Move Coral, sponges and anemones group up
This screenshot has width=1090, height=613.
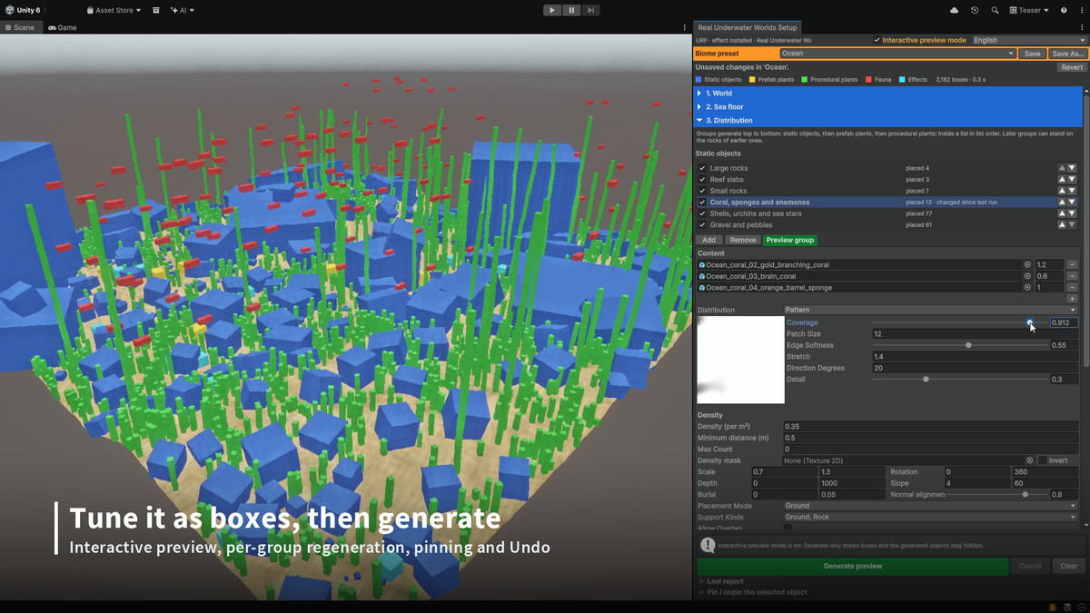click(1061, 203)
